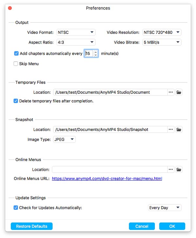Open the Online Menus URL link
The image size is (196, 238).
[107, 179]
